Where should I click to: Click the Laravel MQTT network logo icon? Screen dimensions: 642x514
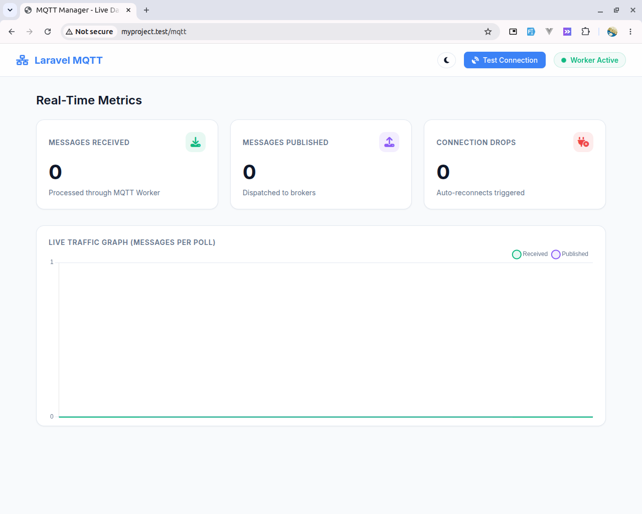click(22, 60)
